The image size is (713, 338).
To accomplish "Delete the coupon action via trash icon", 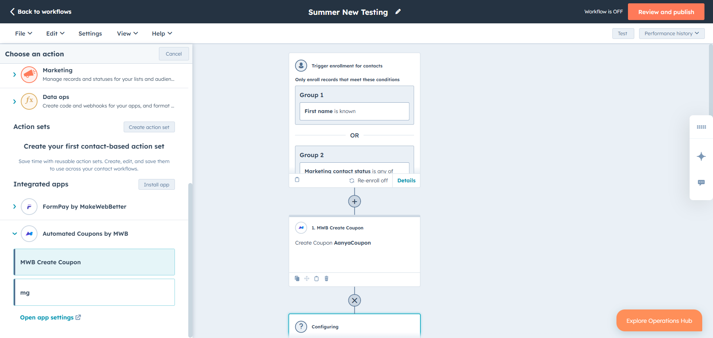I will 326,278.
